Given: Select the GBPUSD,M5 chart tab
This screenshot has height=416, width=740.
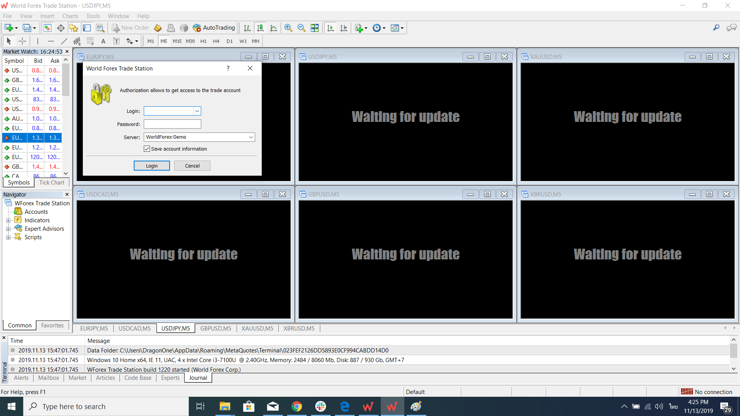Looking at the screenshot, I should [216, 329].
